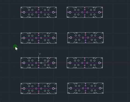The image size is (130, 102).
Task: Select bottom-left plate drawing
Action: [x=39, y=88]
